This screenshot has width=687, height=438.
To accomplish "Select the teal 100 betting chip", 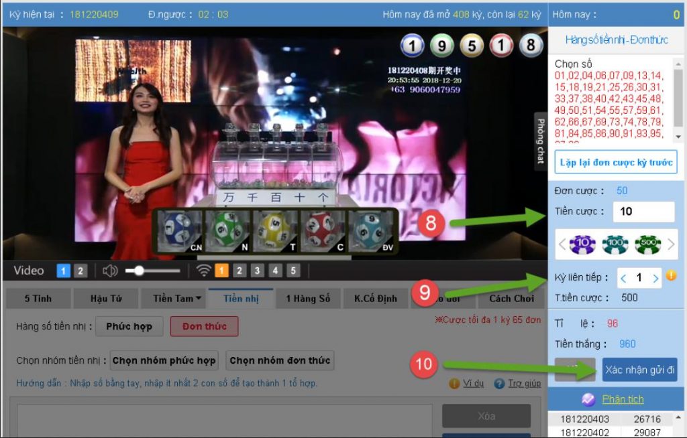I will pyautogui.click(x=615, y=244).
